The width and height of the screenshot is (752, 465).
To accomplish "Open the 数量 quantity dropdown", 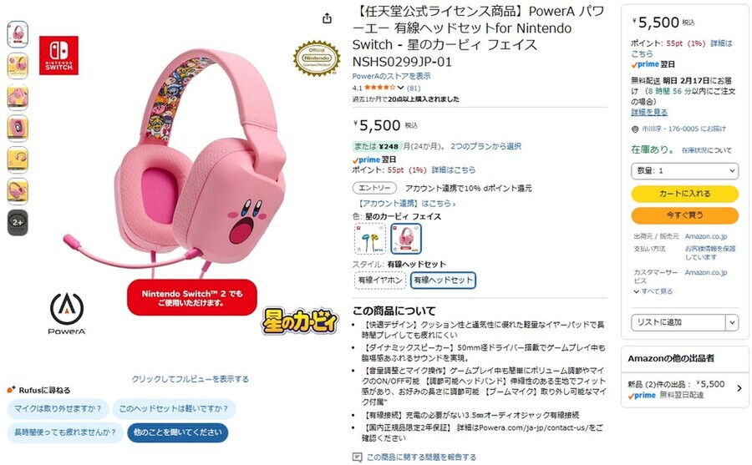I will tap(684, 170).
